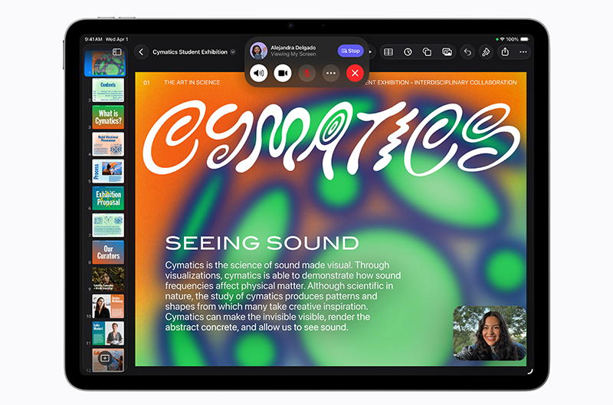Insert media using the photo icon
Image resolution: width=613 pixels, height=405 pixels.
pyautogui.click(x=447, y=52)
